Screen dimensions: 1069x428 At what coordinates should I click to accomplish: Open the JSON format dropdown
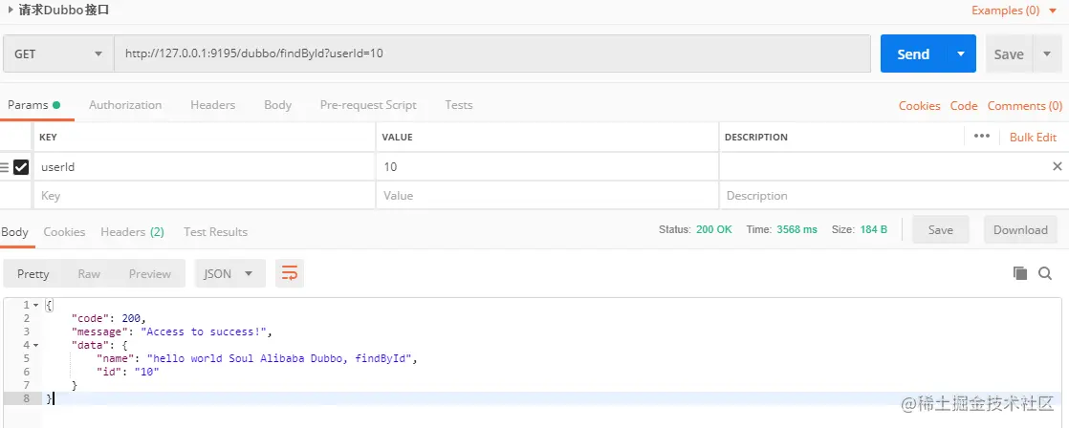tap(229, 274)
